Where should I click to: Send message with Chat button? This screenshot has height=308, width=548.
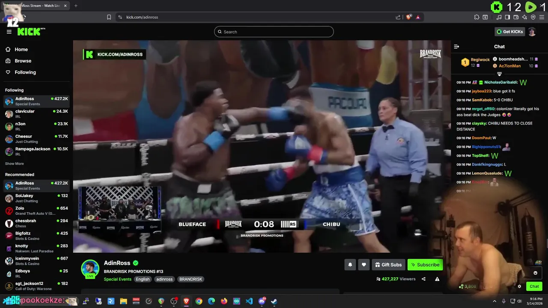(x=534, y=286)
